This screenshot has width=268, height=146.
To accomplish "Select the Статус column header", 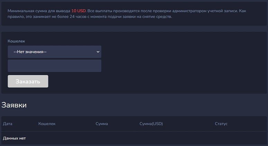I will pyautogui.click(x=221, y=124).
